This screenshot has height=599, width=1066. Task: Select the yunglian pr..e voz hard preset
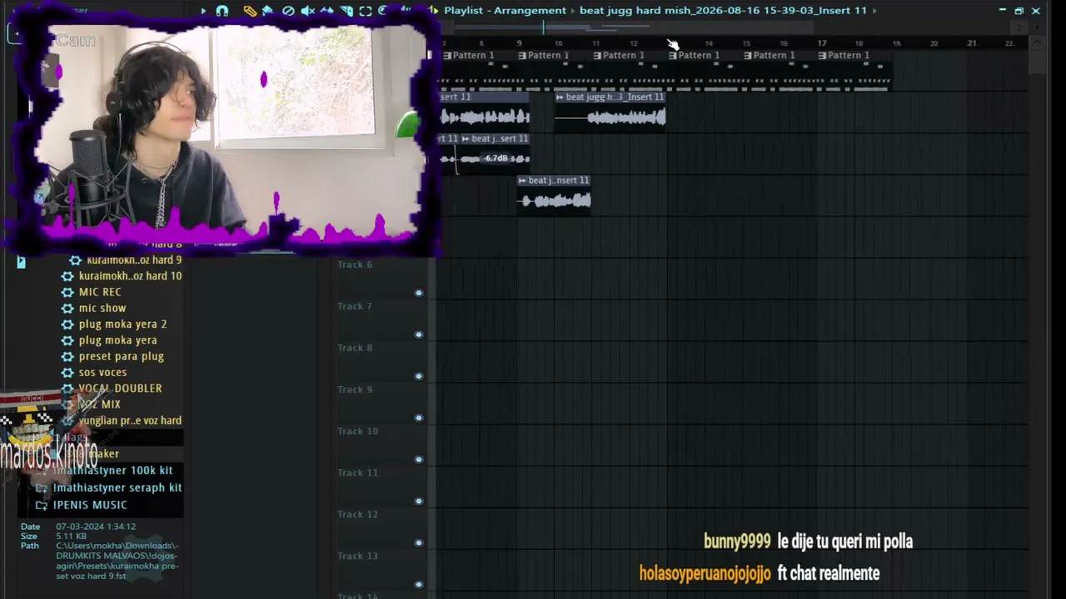130,421
